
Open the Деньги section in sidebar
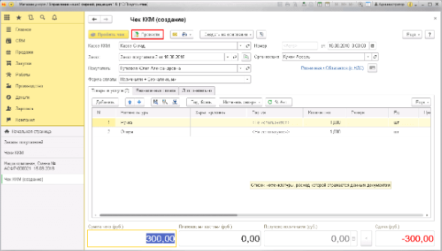[x=24, y=97]
